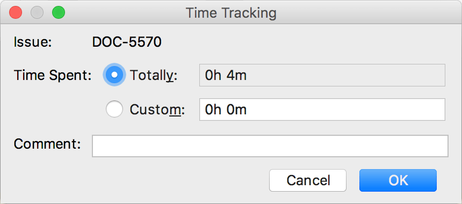Click the white dot inside selected radio
Image resolution: width=462 pixels, height=204 pixels.
(x=114, y=75)
